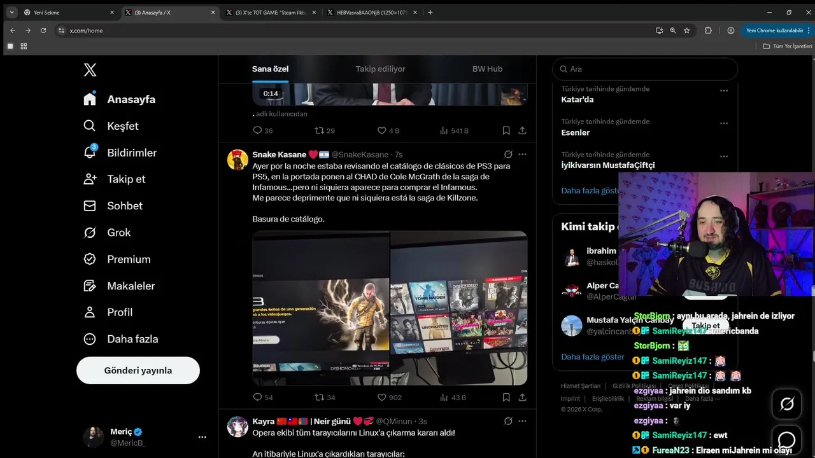Viewport: 815px width, 458px height.
Task: Open more options on Snake Kasane post
Action: 523,155
